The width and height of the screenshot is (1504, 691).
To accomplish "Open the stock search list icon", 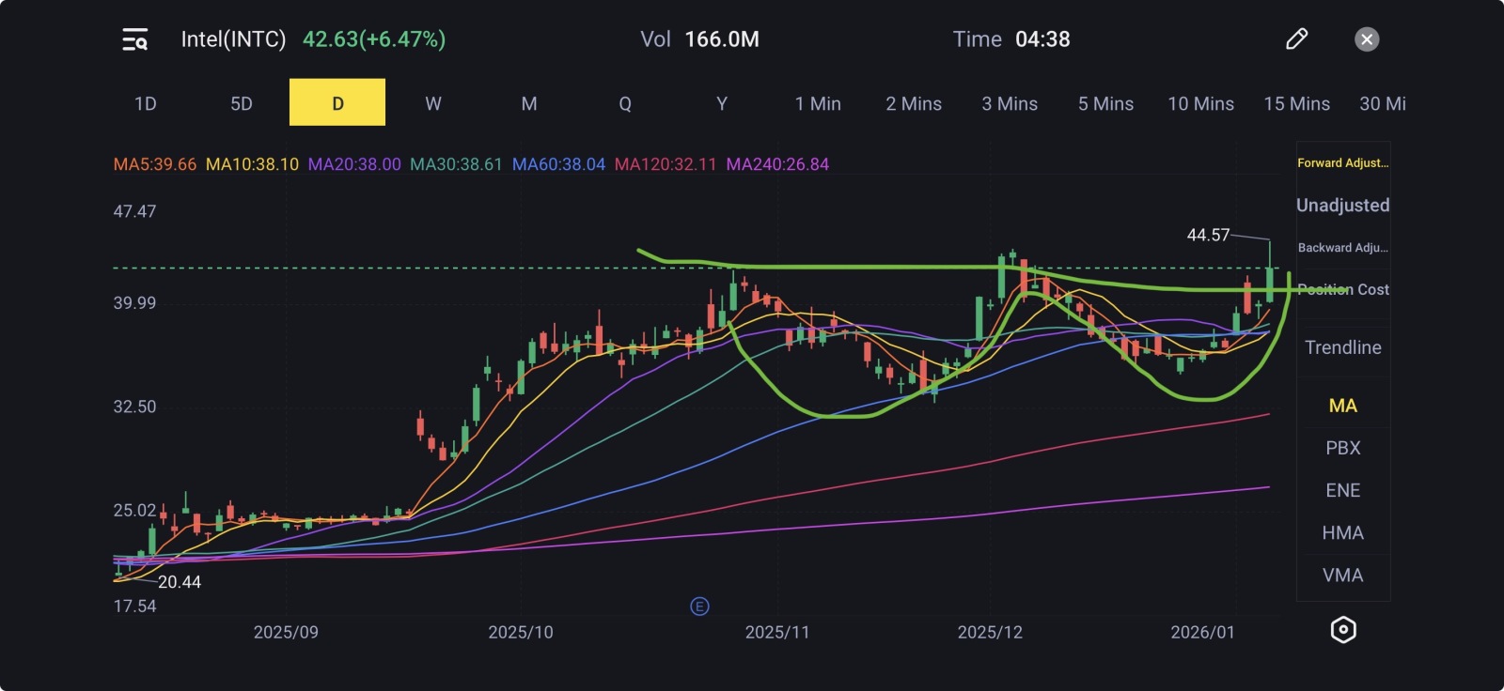I will pyautogui.click(x=135, y=39).
